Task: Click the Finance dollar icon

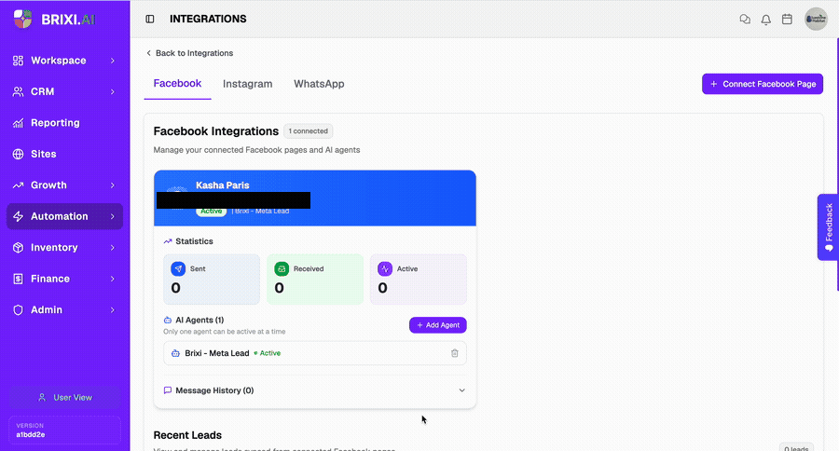Action: coord(19,279)
